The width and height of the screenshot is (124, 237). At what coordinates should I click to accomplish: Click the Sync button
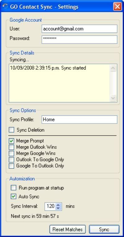[x=104, y=229]
